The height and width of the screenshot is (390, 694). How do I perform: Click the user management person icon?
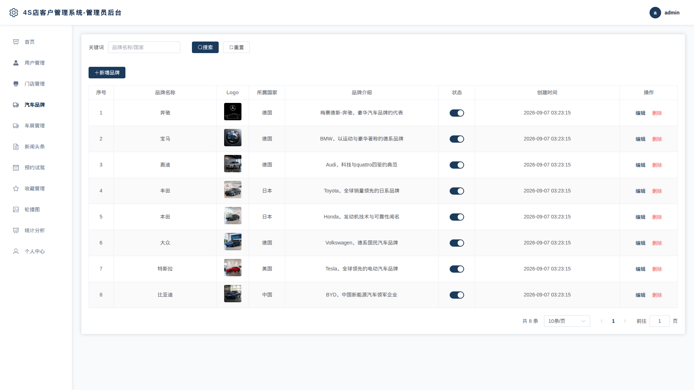click(16, 63)
